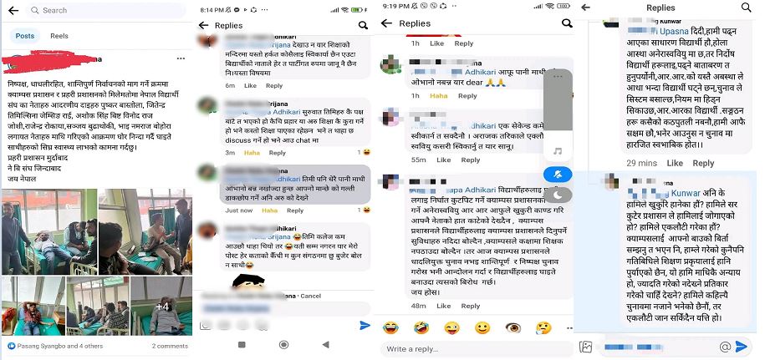Open the post's three-dot options menu
The width and height of the screenshot is (770, 360).
(x=181, y=58)
